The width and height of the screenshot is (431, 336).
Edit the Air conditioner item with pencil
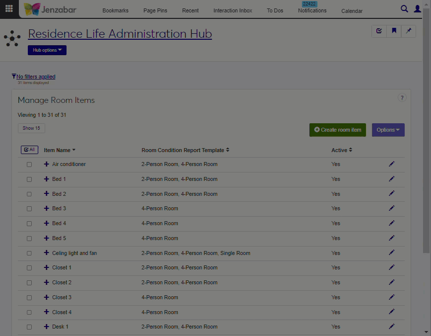391,164
